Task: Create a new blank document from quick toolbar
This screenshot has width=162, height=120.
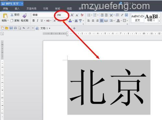Action: point(3,28)
